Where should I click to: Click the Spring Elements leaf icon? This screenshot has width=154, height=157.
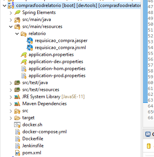[17, 12]
